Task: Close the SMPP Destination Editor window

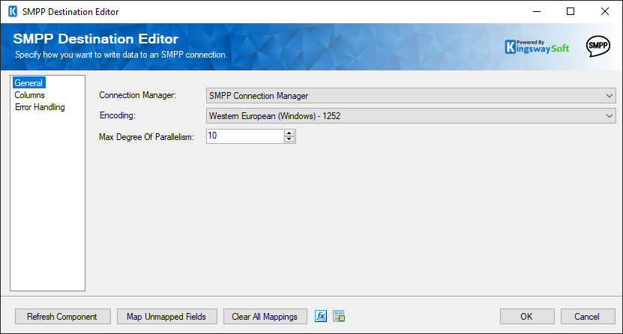Action: point(605,11)
